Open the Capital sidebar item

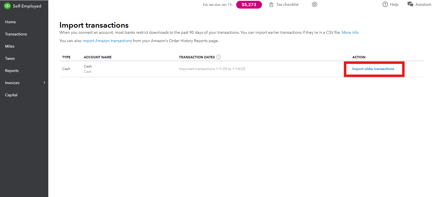(11, 95)
